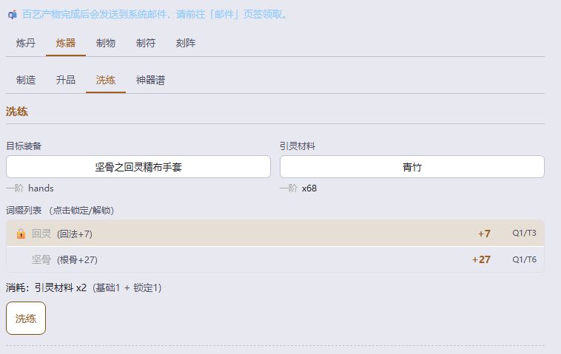Open the 神器谱 sub-tab
Viewport: 561px width, 354px height.
tap(150, 80)
